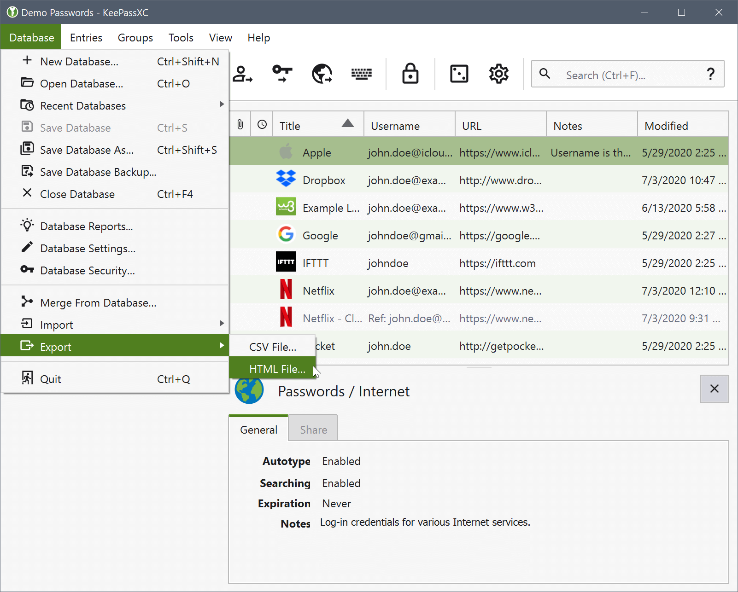Open the password generator dice icon
This screenshot has height=592, width=738.
[x=459, y=74]
